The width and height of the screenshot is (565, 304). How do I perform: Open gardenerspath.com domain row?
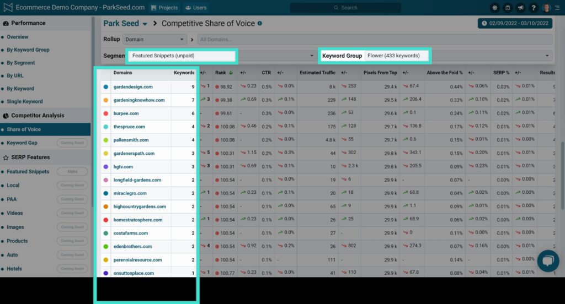click(x=134, y=153)
